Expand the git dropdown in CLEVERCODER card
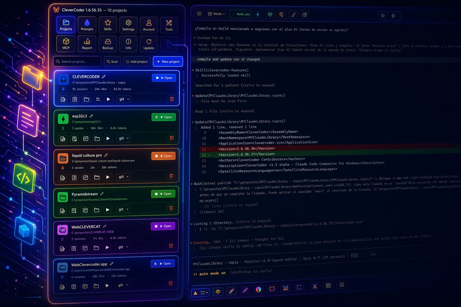This screenshot has width=461, height=307. point(124,99)
